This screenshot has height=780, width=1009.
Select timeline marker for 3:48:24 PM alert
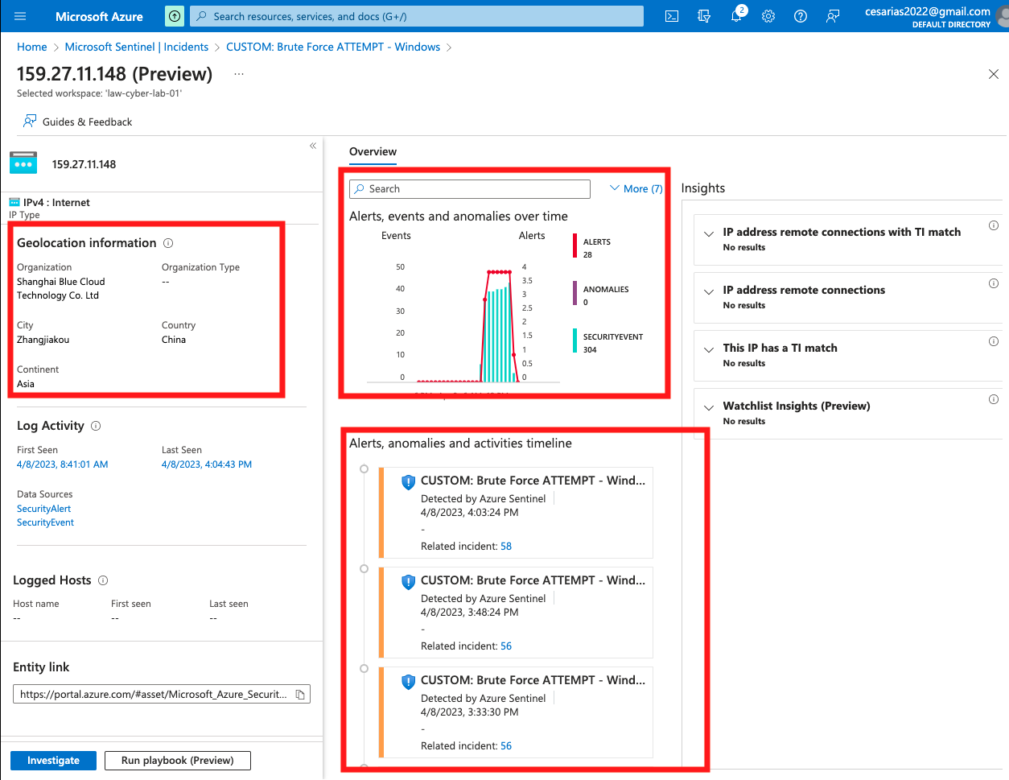coord(364,569)
